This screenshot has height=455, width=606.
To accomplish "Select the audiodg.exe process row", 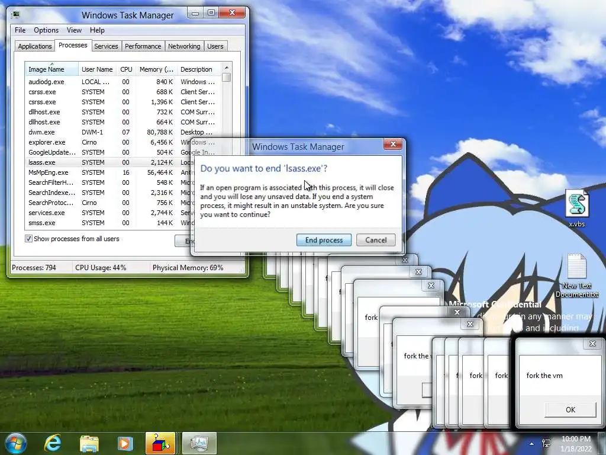I will [x=123, y=82].
